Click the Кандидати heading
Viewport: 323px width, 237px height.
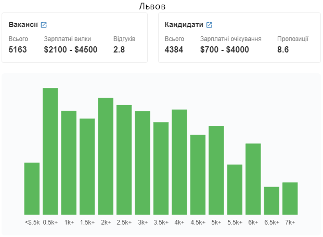point(184,24)
